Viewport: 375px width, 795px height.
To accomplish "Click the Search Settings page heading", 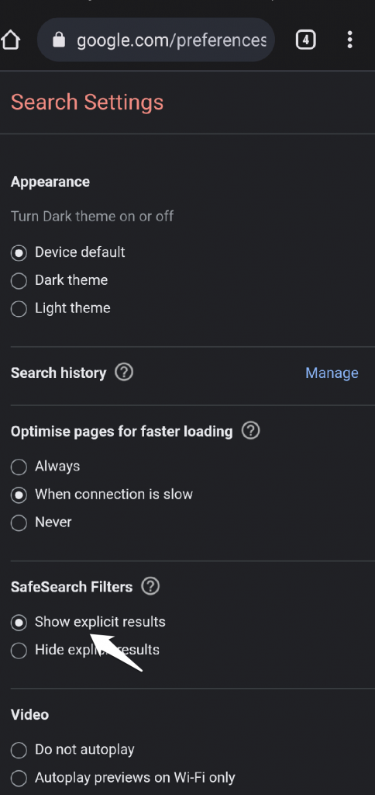I will pyautogui.click(x=87, y=102).
